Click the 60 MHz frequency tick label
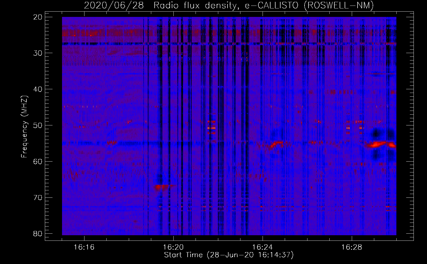427x264 pixels. pyautogui.click(x=38, y=162)
